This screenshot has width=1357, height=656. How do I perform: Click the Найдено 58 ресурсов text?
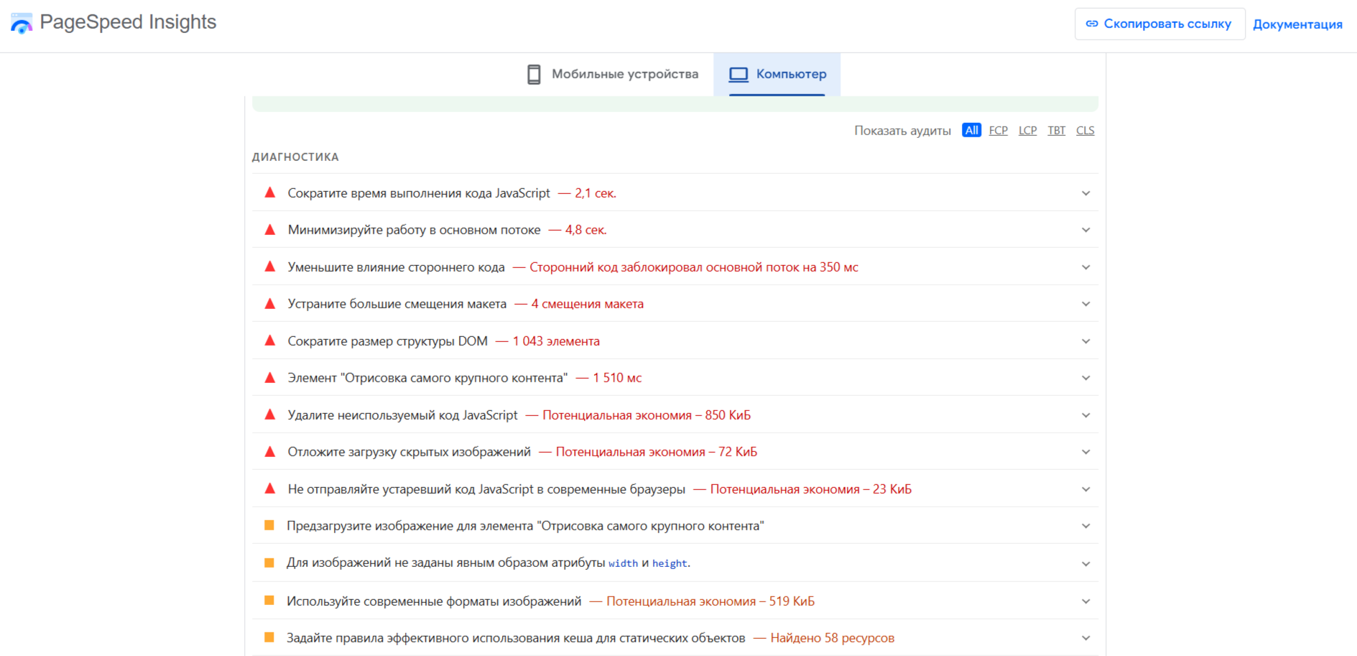tap(832, 638)
